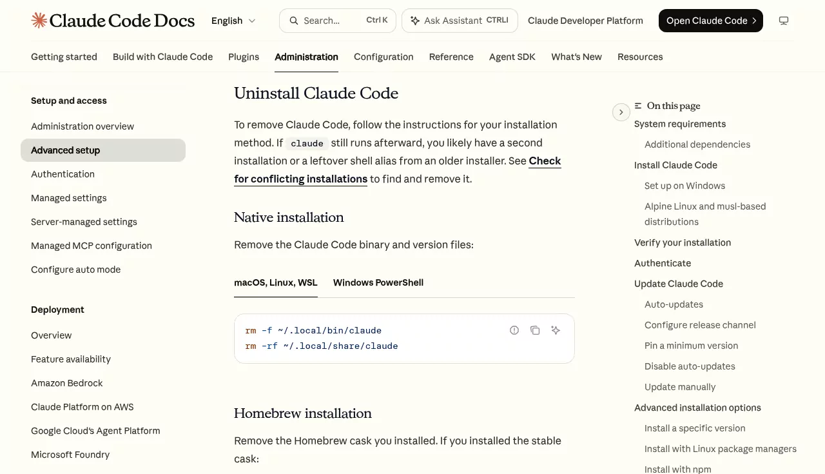Jump to System requirements section
Viewport: 825px width, 474px height.
pos(680,124)
